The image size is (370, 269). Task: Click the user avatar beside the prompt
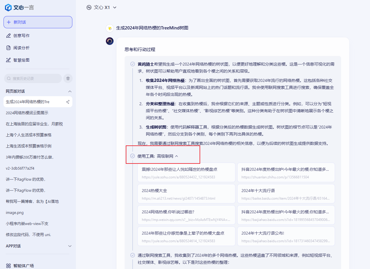tap(110, 28)
